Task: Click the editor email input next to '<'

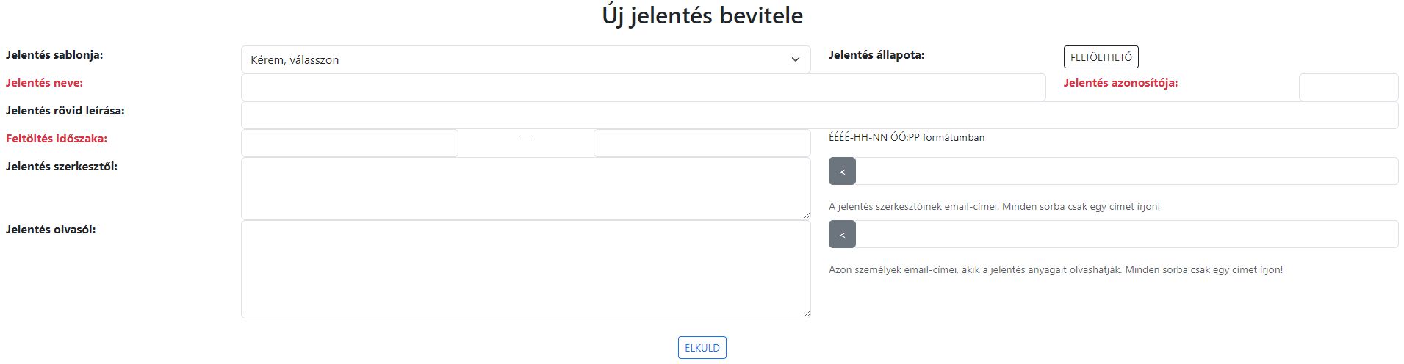Action: click(x=1127, y=171)
